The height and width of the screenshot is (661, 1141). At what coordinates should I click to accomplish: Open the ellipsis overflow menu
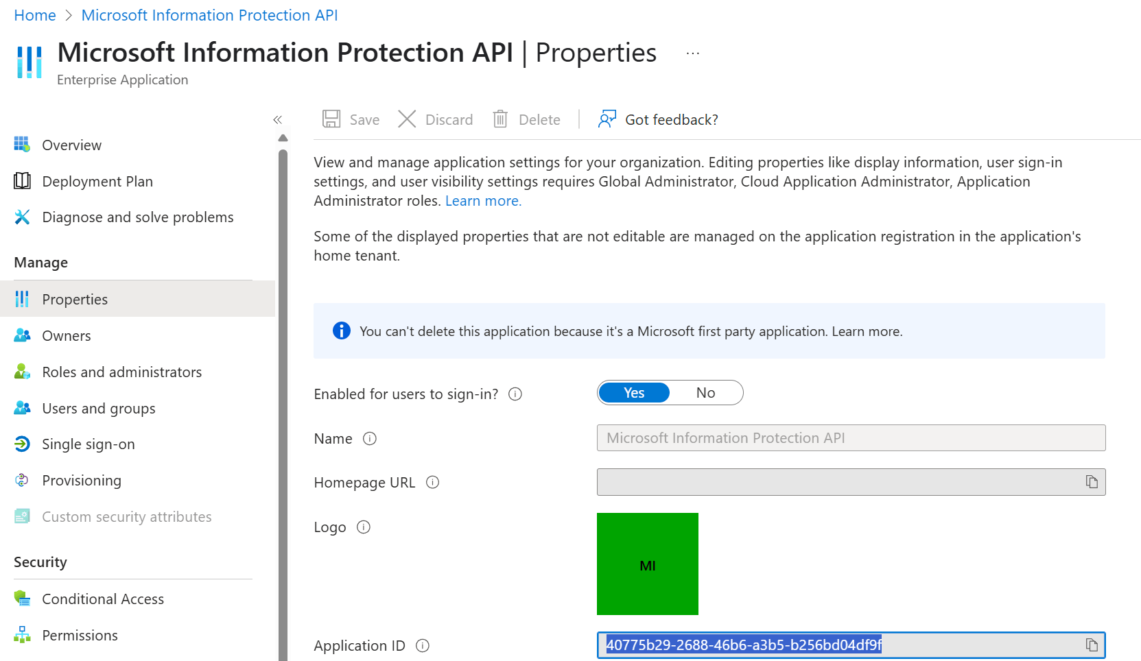click(692, 53)
